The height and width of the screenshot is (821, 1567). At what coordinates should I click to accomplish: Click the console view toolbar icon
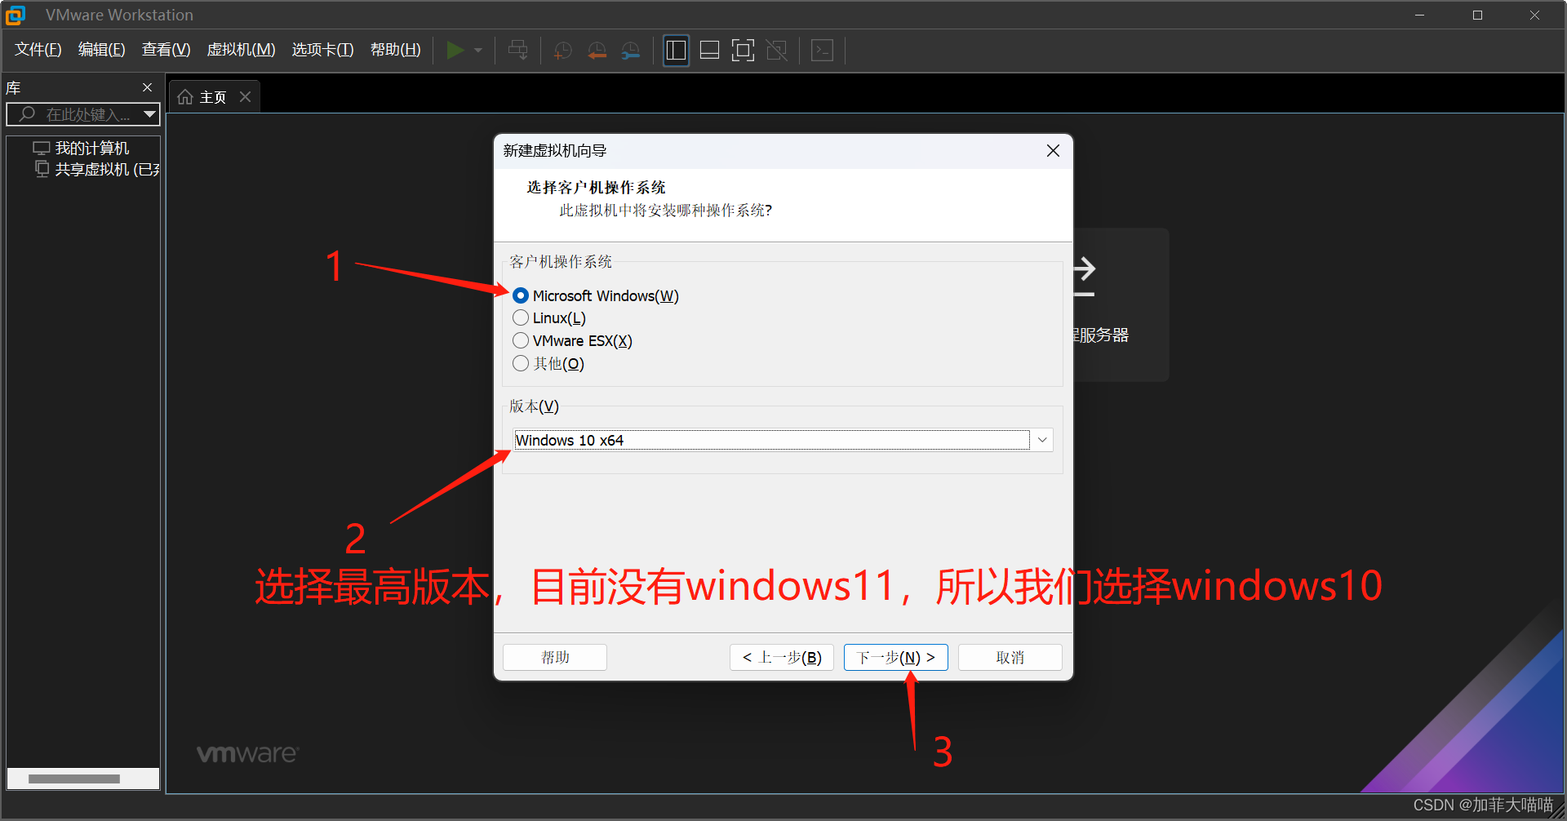tap(822, 51)
